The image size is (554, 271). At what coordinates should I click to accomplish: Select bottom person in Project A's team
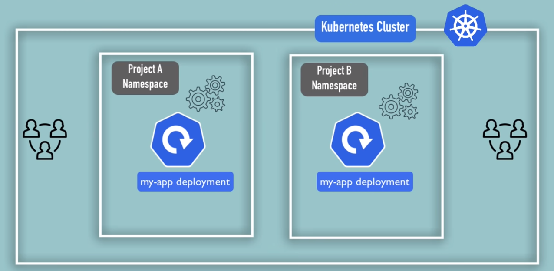(x=45, y=150)
